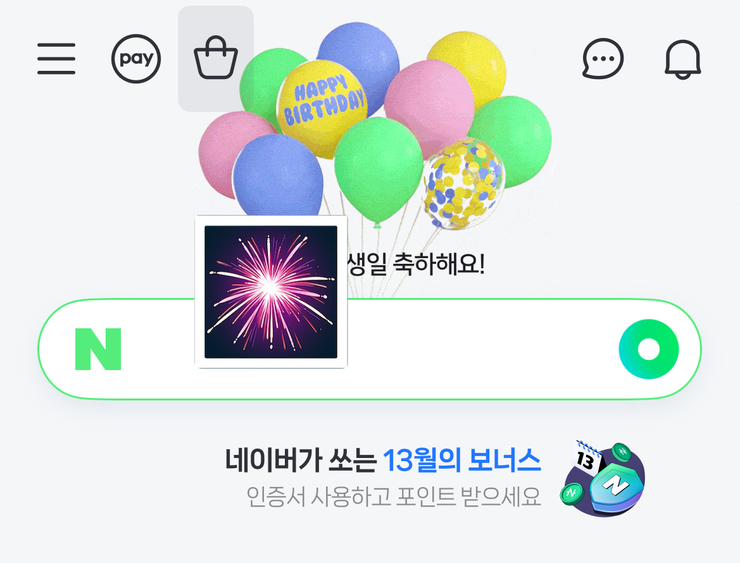740x563 pixels.
Task: Tap the shopping bag icon
Action: click(216, 58)
